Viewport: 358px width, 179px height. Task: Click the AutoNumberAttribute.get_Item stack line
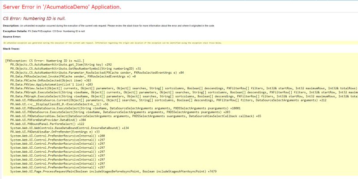61,65
